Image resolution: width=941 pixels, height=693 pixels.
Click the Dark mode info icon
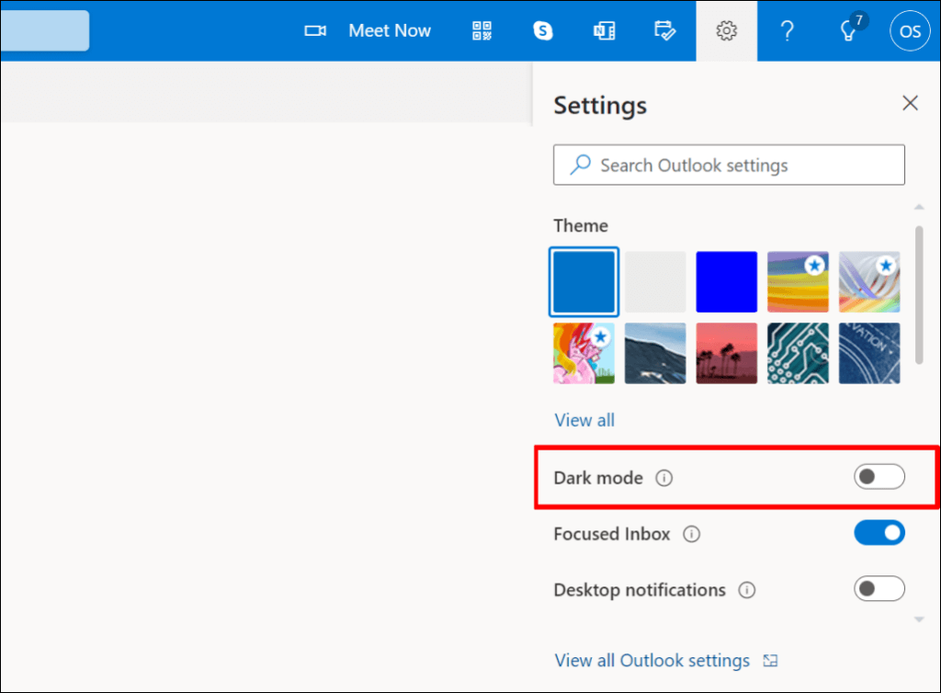664,478
